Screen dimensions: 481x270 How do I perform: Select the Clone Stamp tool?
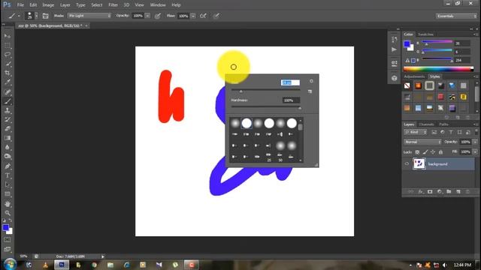[8, 110]
